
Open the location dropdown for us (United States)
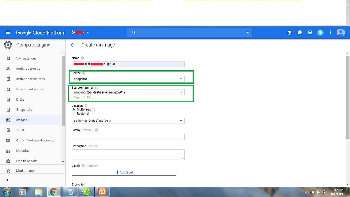coord(128,121)
